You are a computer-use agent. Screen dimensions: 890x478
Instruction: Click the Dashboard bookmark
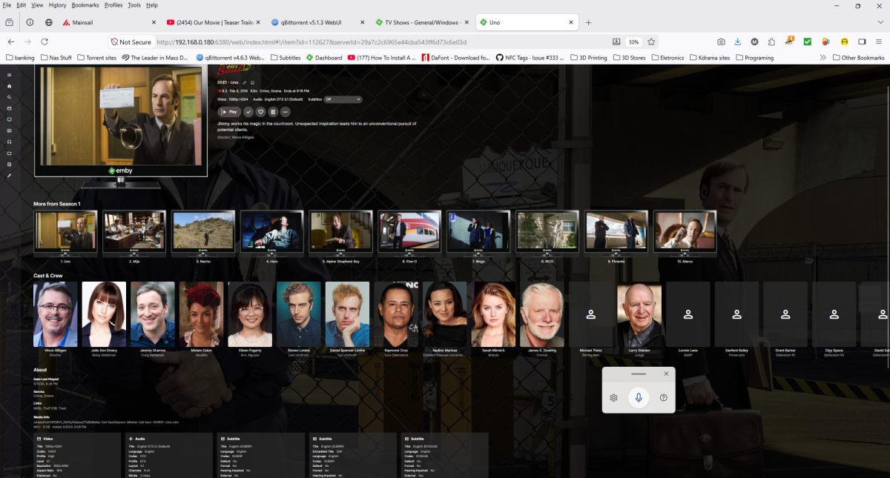(x=324, y=57)
